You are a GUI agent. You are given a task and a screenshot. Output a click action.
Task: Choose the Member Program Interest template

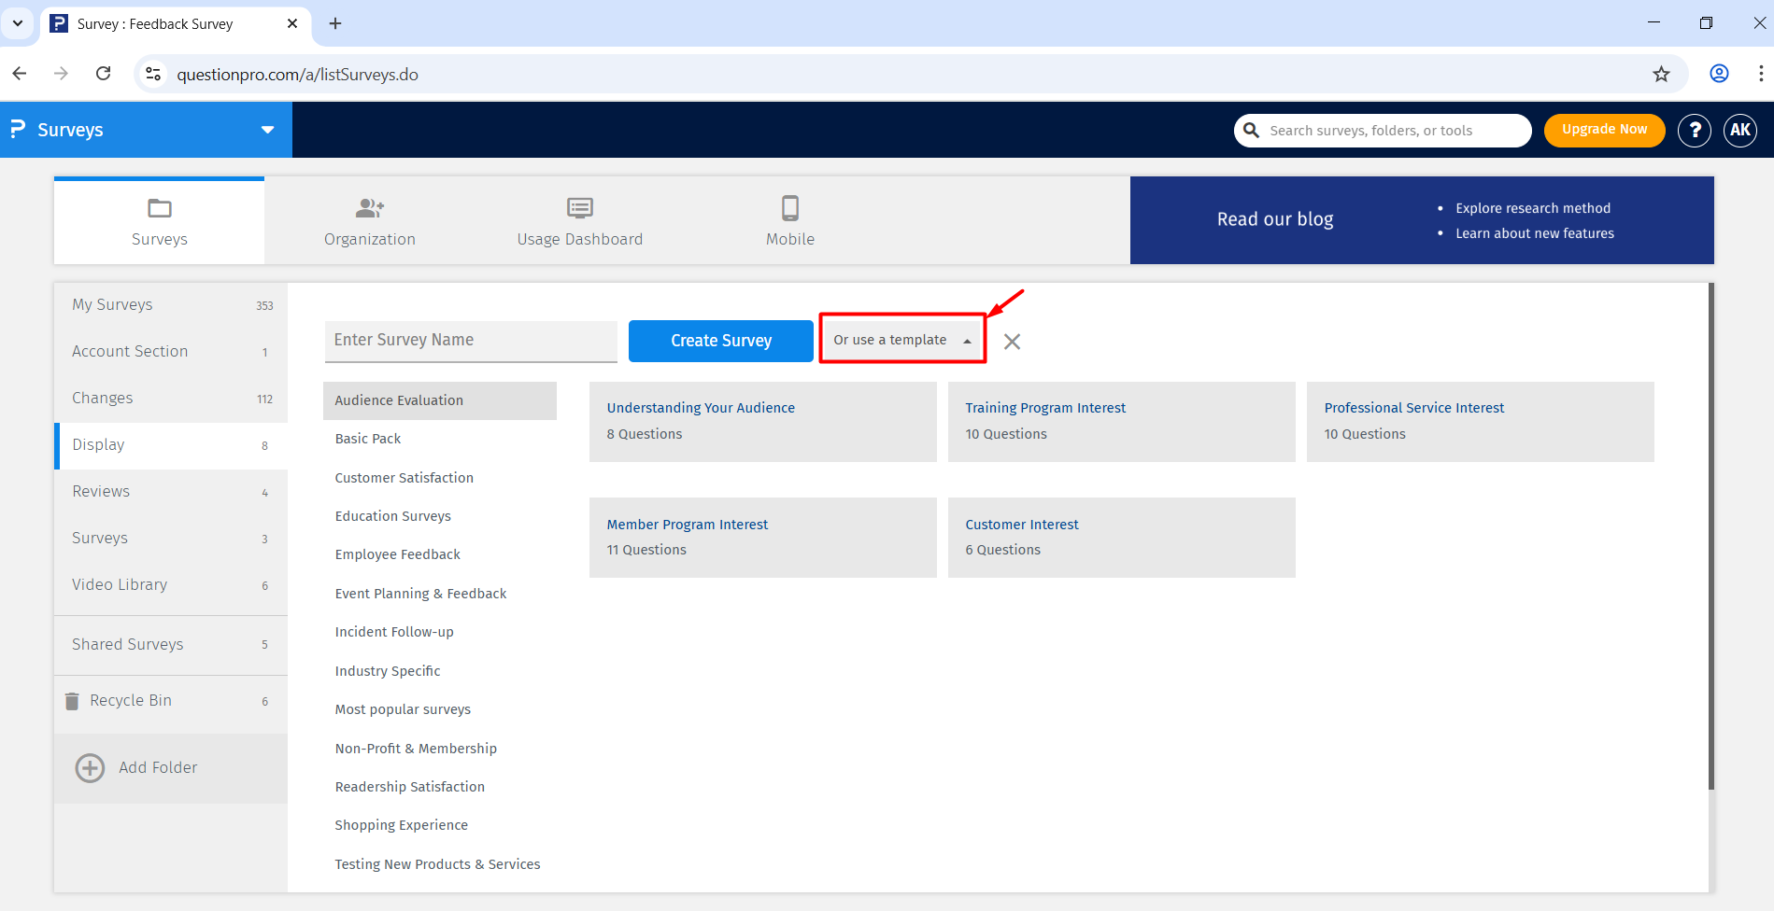click(763, 538)
